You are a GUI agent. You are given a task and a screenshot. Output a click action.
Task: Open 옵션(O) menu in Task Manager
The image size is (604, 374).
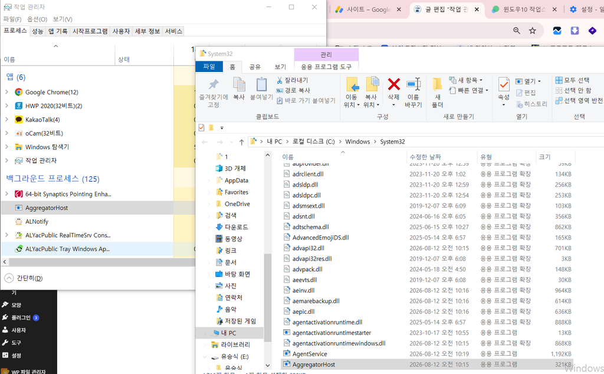37,19
